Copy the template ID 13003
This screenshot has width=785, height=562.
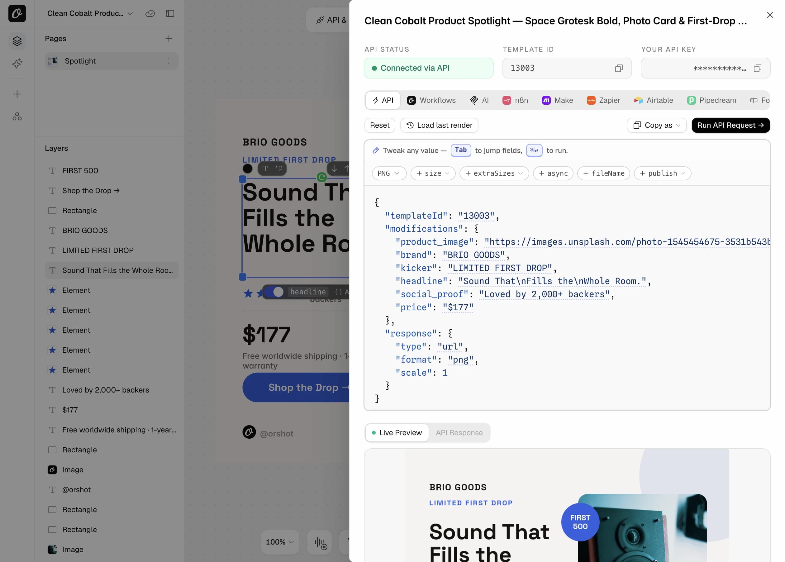(619, 68)
